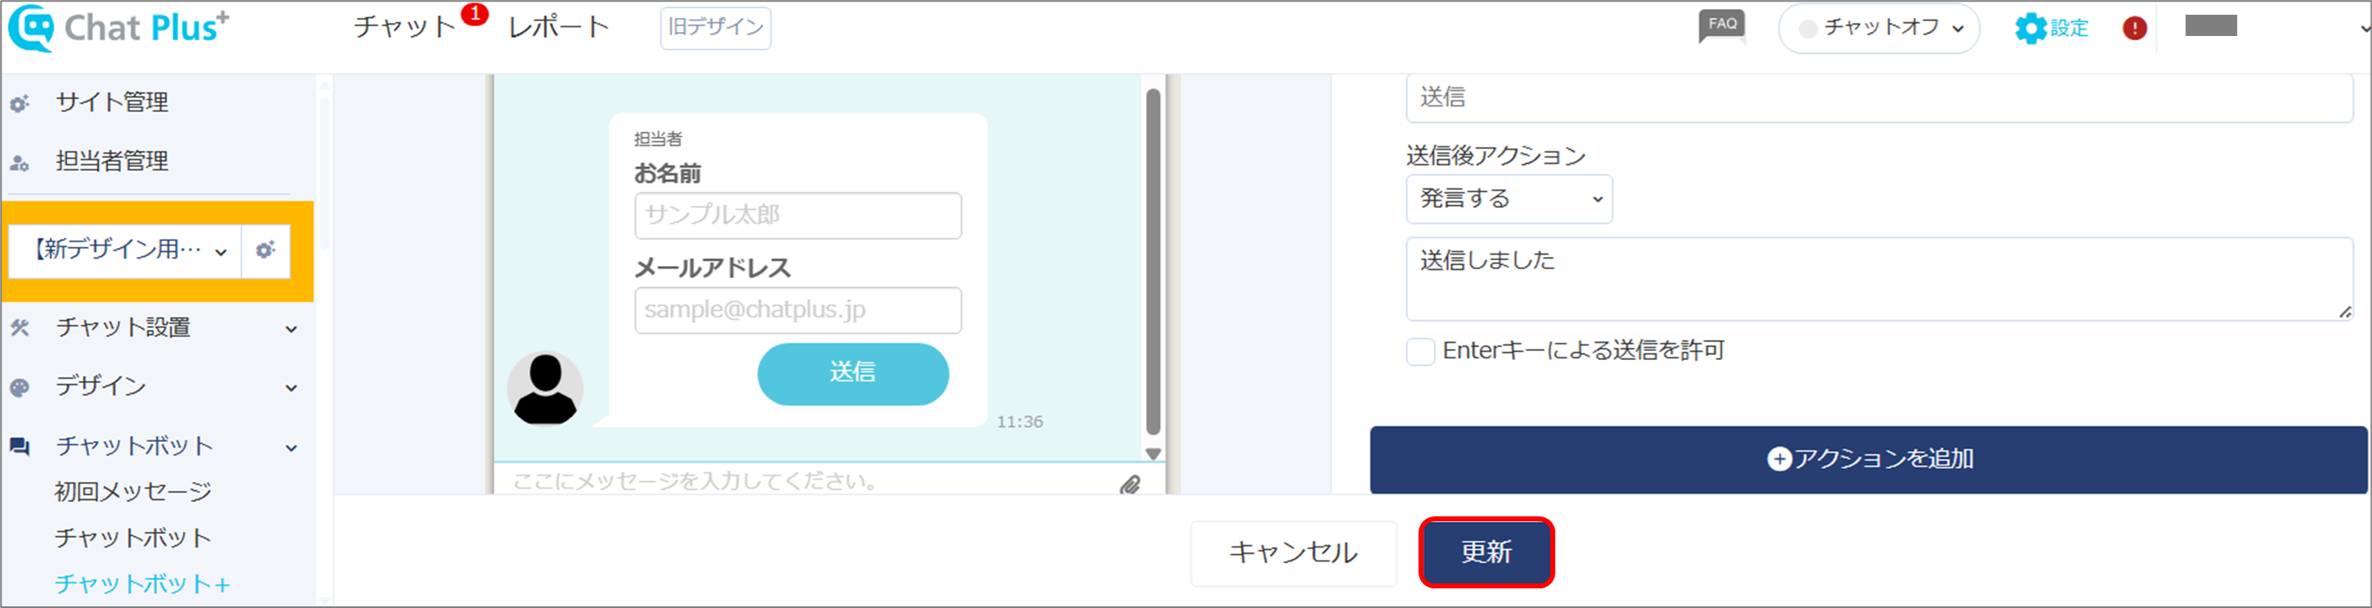Switch to 旧デザイン layout

pyautogui.click(x=715, y=28)
